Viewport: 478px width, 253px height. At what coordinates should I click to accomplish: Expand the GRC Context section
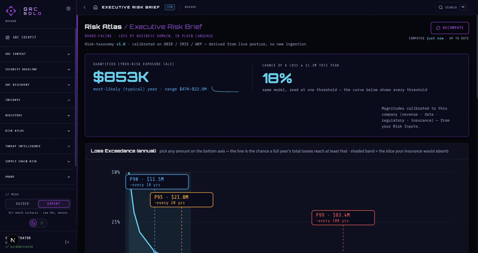click(38, 54)
